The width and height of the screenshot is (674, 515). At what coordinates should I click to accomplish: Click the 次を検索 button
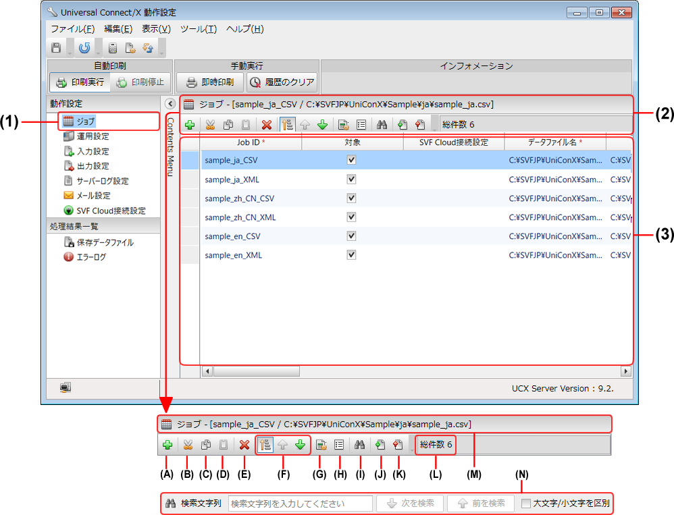[410, 504]
